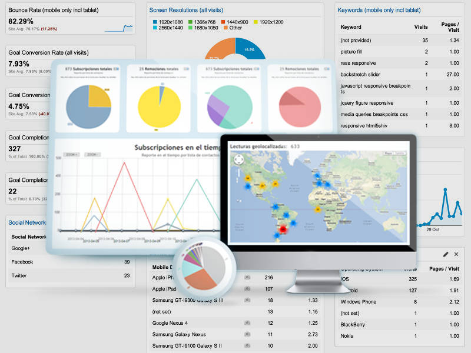Click the red cluster marker over South America
This screenshot has width=471, height=353.
coord(283,229)
